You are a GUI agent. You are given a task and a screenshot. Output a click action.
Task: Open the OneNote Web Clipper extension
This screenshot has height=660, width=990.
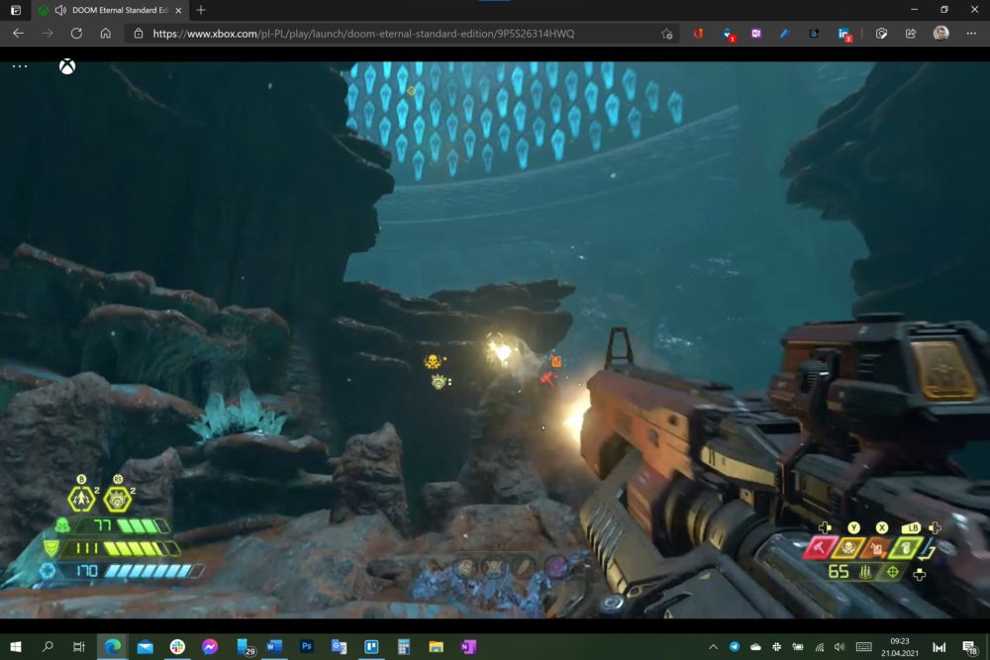pos(755,34)
